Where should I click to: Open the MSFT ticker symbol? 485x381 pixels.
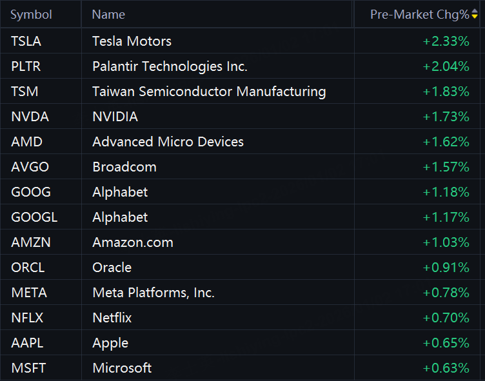(28, 368)
